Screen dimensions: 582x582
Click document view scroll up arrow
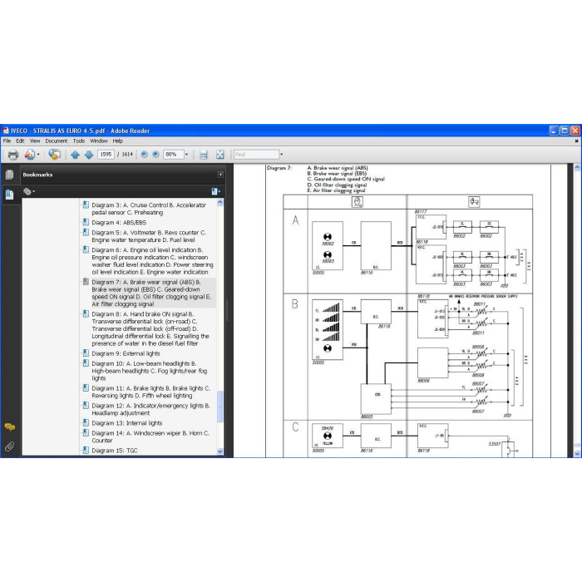coord(577,168)
